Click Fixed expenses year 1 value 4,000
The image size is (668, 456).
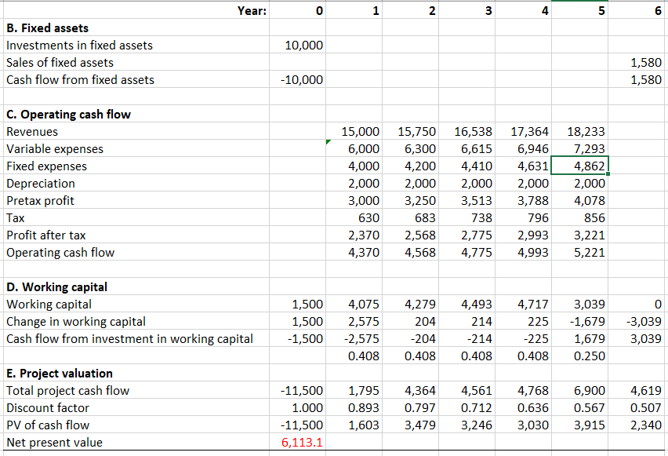tap(354, 166)
